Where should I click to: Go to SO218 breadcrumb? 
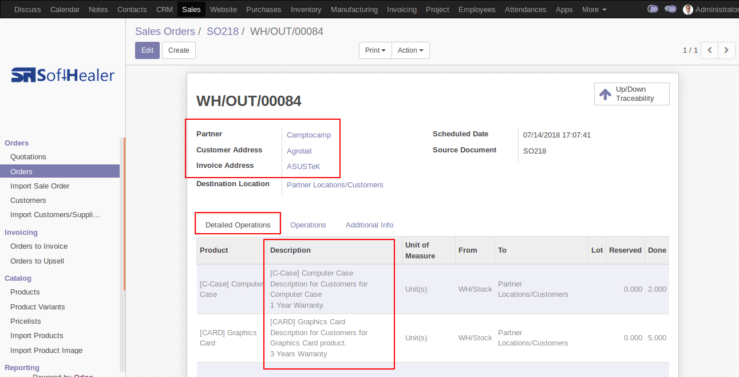tap(223, 32)
